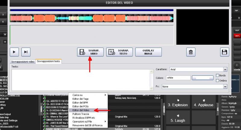Screen dimensions: 241x130
Task: Open the Carattere font dropdown showing Arial
Action: [225, 69]
